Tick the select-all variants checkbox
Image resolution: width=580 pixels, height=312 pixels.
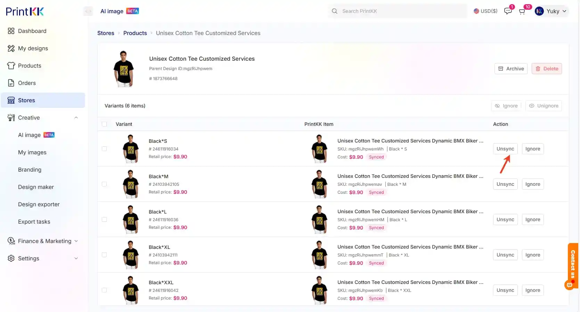pyautogui.click(x=104, y=124)
